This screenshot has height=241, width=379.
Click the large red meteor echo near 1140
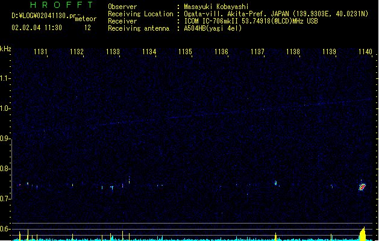(x=362, y=187)
